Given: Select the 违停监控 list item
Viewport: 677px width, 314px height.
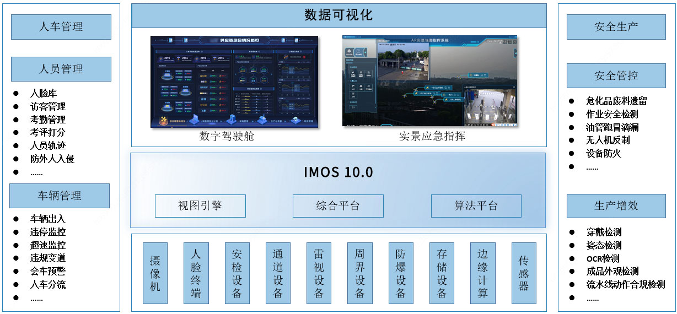Looking at the screenshot, I should coord(48,232).
